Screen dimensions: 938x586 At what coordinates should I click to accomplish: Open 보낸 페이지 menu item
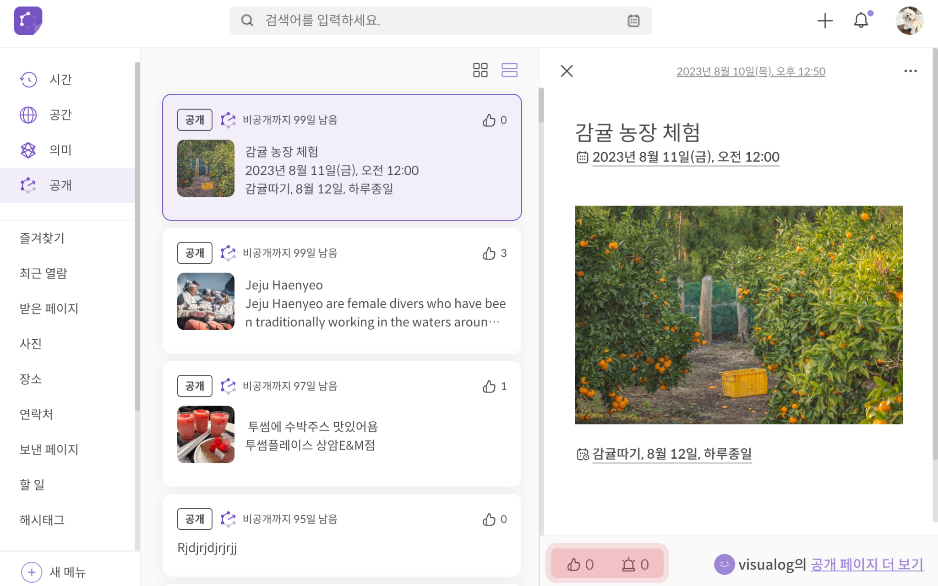tap(49, 450)
